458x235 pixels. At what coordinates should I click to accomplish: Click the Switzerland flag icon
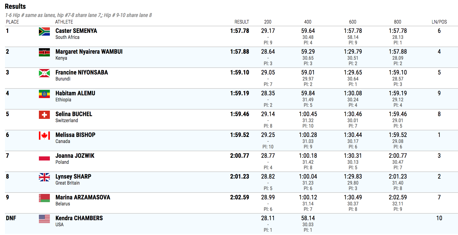tap(44, 115)
